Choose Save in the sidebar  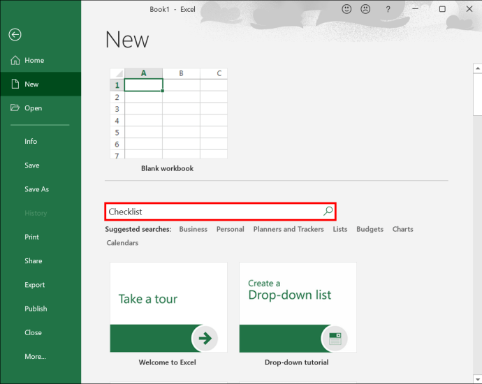coord(41,165)
